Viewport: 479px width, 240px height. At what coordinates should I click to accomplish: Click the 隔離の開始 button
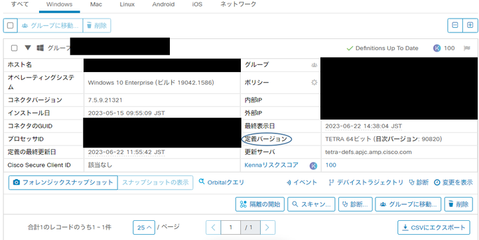click(260, 204)
